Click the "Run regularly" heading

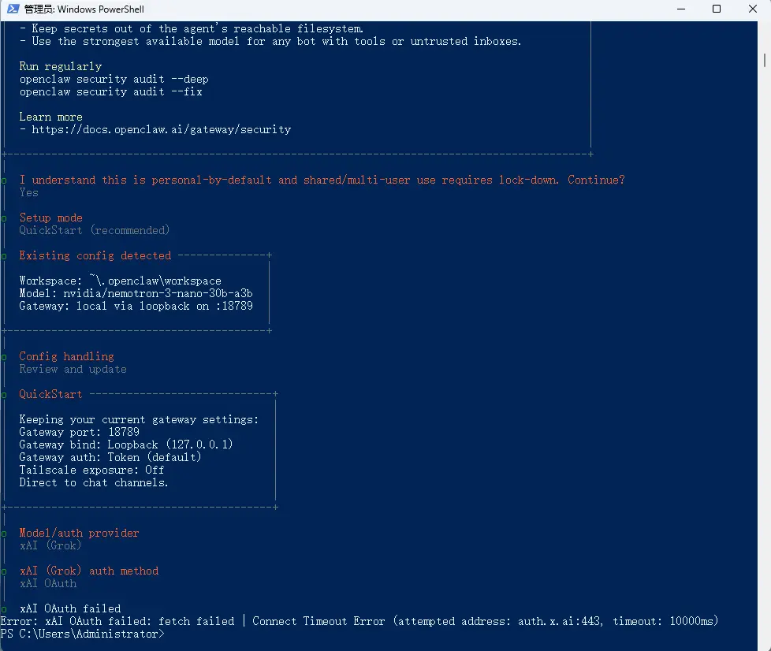61,66
